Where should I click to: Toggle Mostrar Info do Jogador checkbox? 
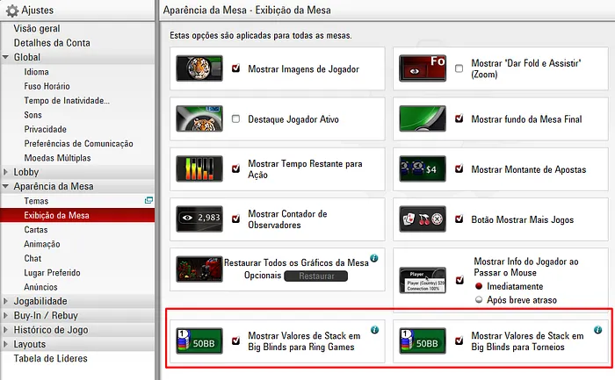(459, 280)
